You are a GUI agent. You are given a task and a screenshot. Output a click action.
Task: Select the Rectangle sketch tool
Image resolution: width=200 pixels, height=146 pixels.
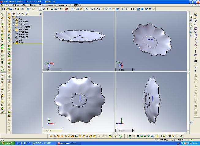tap(195, 28)
